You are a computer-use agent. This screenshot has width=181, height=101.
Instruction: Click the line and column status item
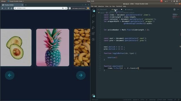[x=127, y=100]
